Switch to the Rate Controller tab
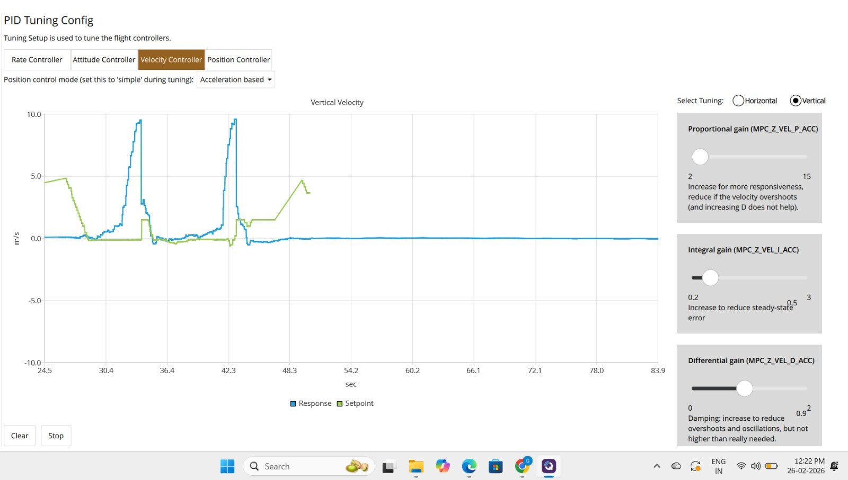 (37, 60)
